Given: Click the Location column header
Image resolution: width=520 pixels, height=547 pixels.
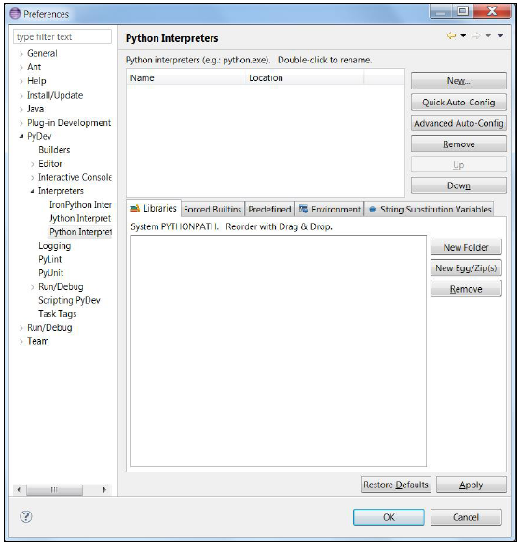Looking at the screenshot, I should (305, 78).
